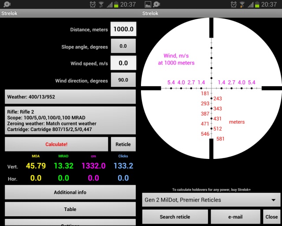The image size is (282, 226).
Task: Tap the Strelok title on the left screen
Action: 9,13
